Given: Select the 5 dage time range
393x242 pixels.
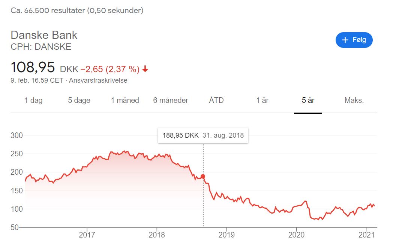Looking at the screenshot, I should pyautogui.click(x=79, y=100).
